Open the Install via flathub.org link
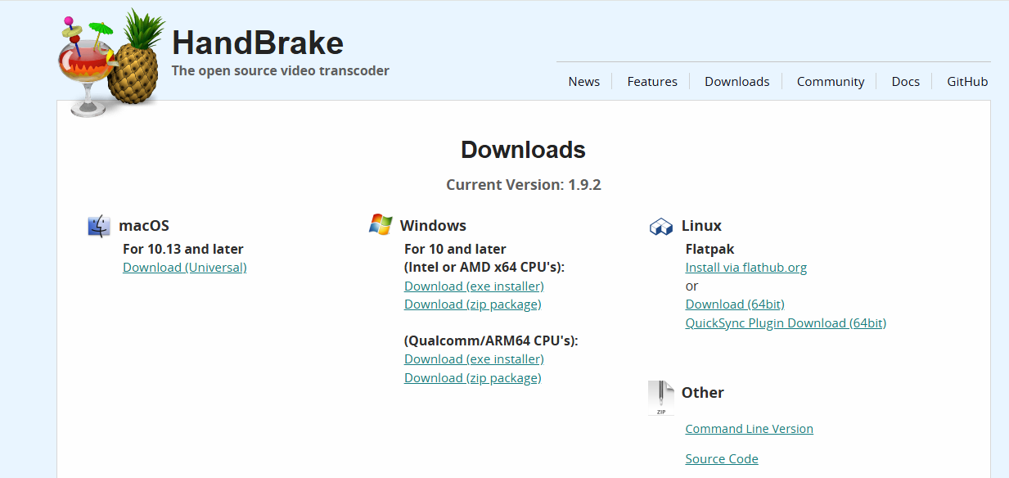Screen dimensions: 1009x478 (746, 268)
